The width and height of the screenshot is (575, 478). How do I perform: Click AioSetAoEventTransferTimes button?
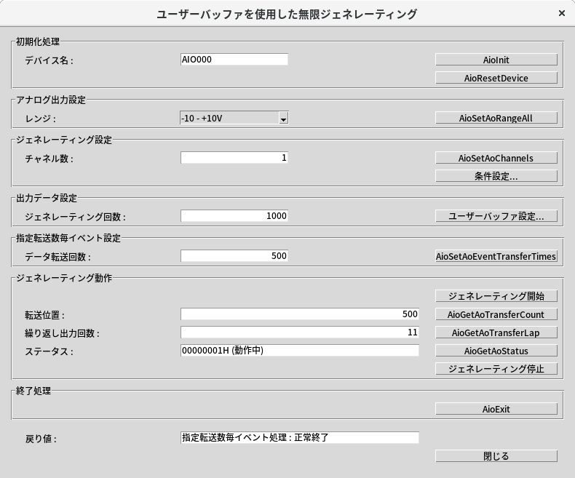click(x=496, y=256)
